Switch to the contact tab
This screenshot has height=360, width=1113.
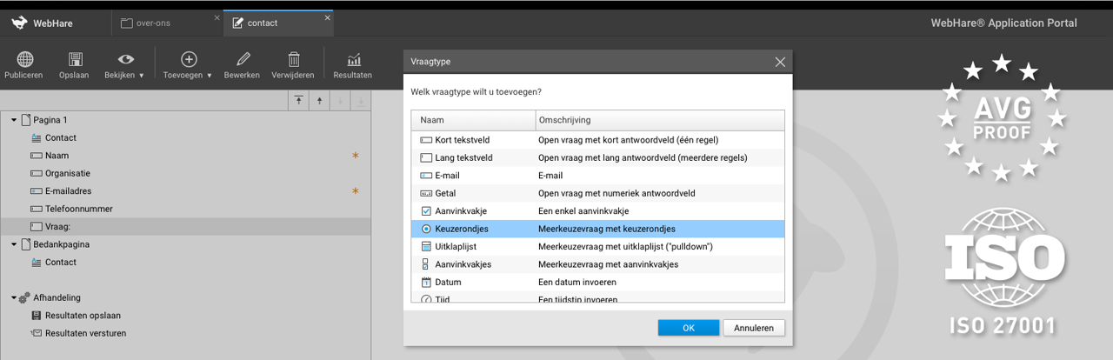pos(262,23)
